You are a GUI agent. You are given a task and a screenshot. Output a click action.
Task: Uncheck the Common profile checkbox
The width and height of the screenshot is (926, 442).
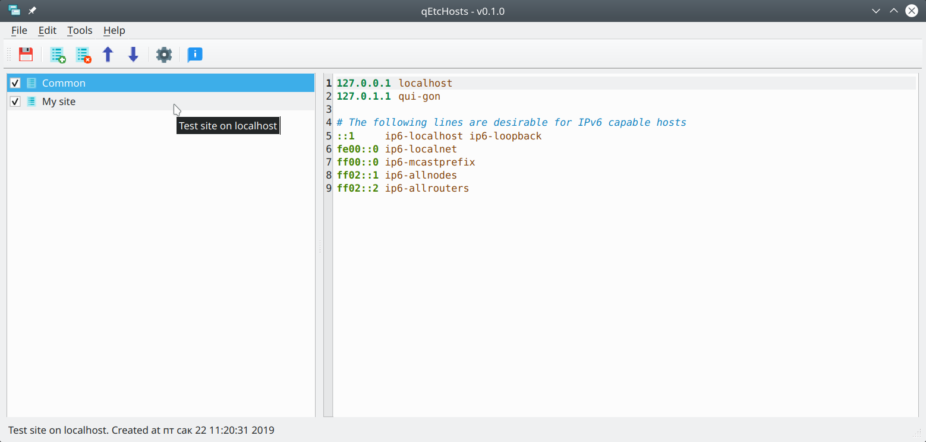15,83
